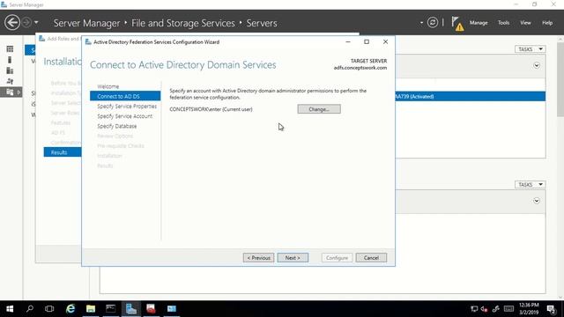
Task: Click CONCEPTSWORK\enter (Current user) text
Action: tap(211, 109)
